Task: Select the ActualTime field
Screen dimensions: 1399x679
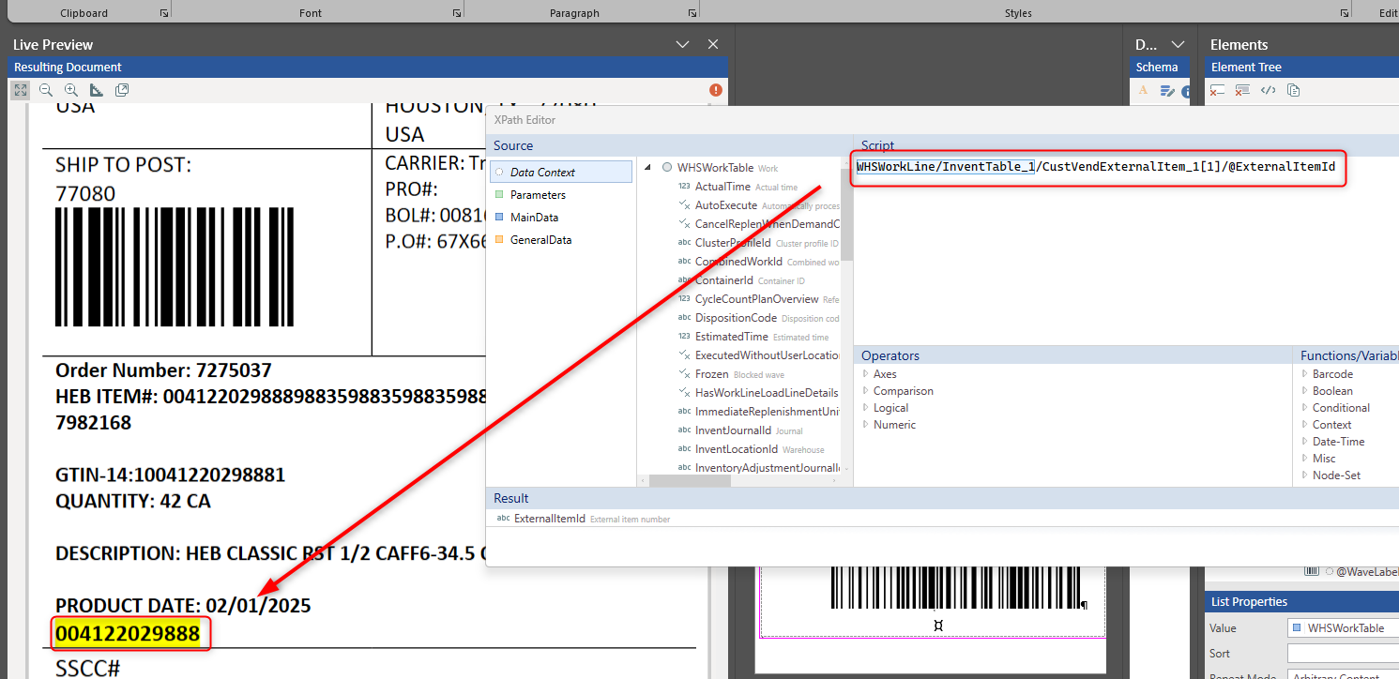Action: tap(722, 187)
